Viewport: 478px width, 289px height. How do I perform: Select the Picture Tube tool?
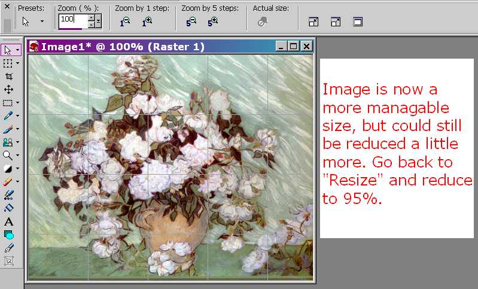point(8,195)
